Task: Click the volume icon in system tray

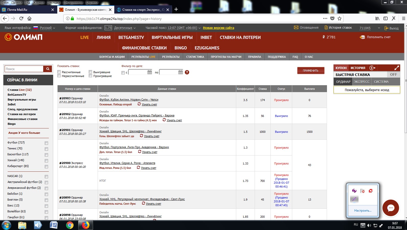Action: pos(369,225)
